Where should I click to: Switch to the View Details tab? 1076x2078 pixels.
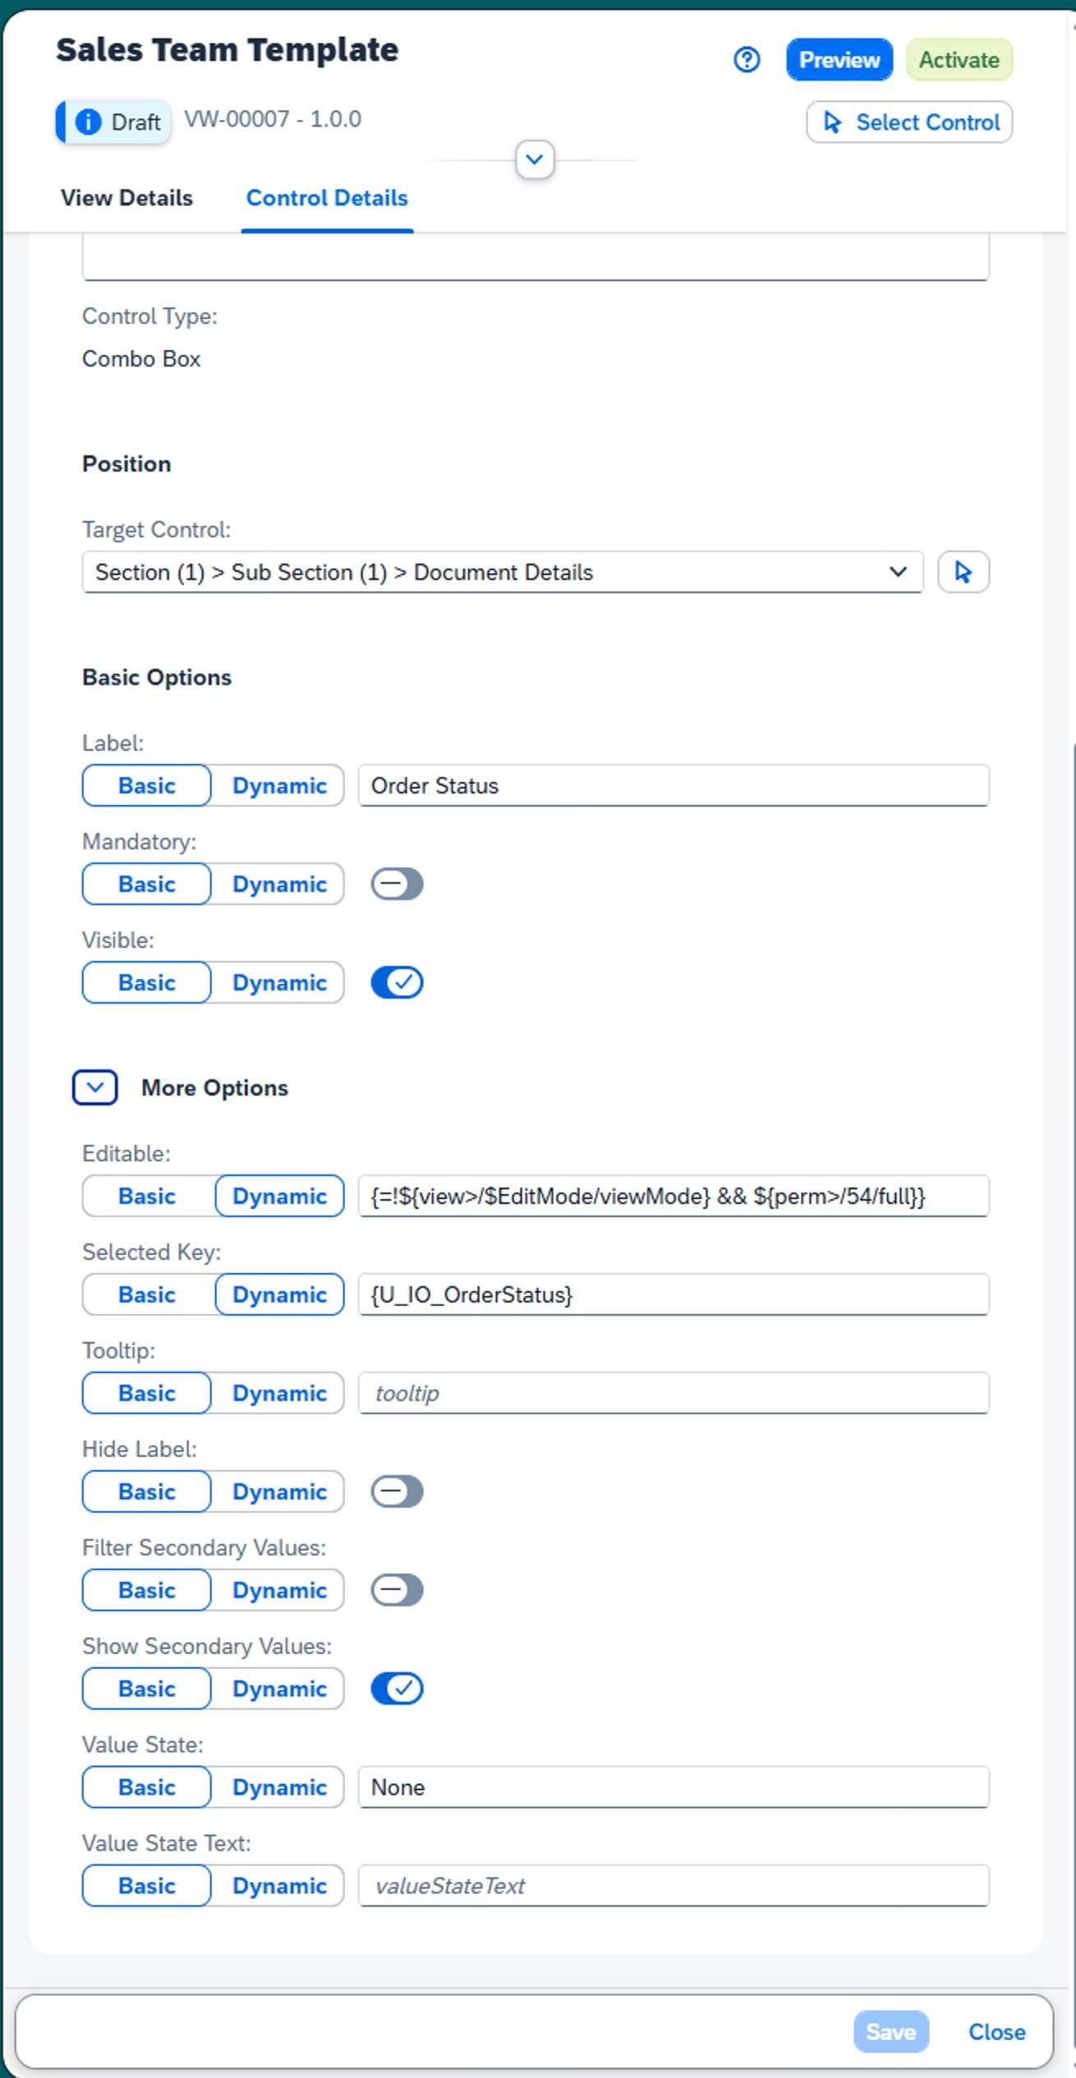[126, 198]
